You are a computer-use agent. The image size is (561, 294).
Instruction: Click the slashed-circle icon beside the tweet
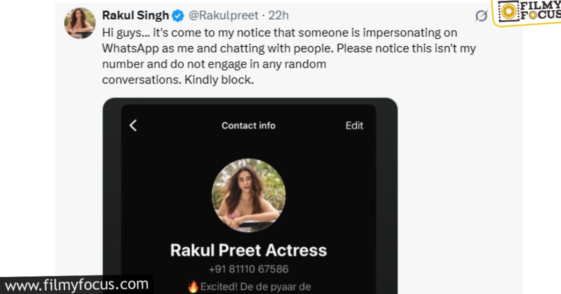pyautogui.click(x=481, y=16)
